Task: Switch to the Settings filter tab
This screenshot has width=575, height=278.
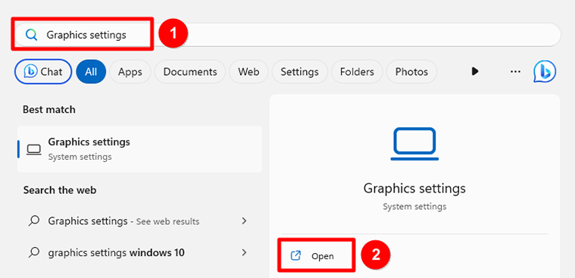Action: tap(299, 71)
